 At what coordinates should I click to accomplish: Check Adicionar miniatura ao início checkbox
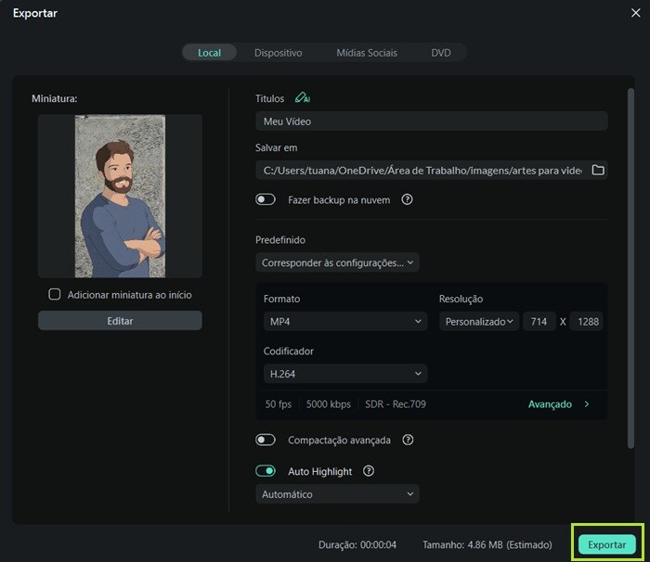[54, 295]
